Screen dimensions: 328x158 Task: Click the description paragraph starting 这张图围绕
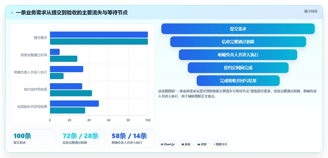point(237,94)
